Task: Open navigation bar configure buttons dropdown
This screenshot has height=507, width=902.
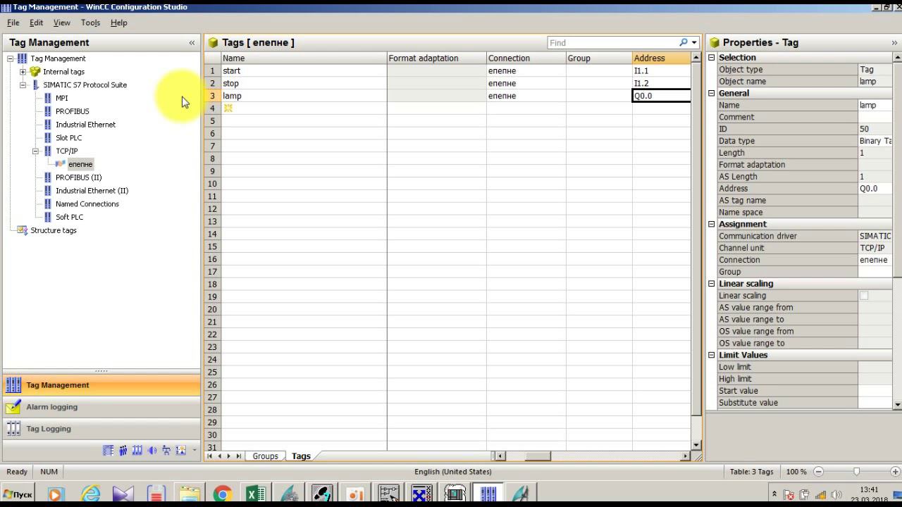Action: tap(194, 451)
